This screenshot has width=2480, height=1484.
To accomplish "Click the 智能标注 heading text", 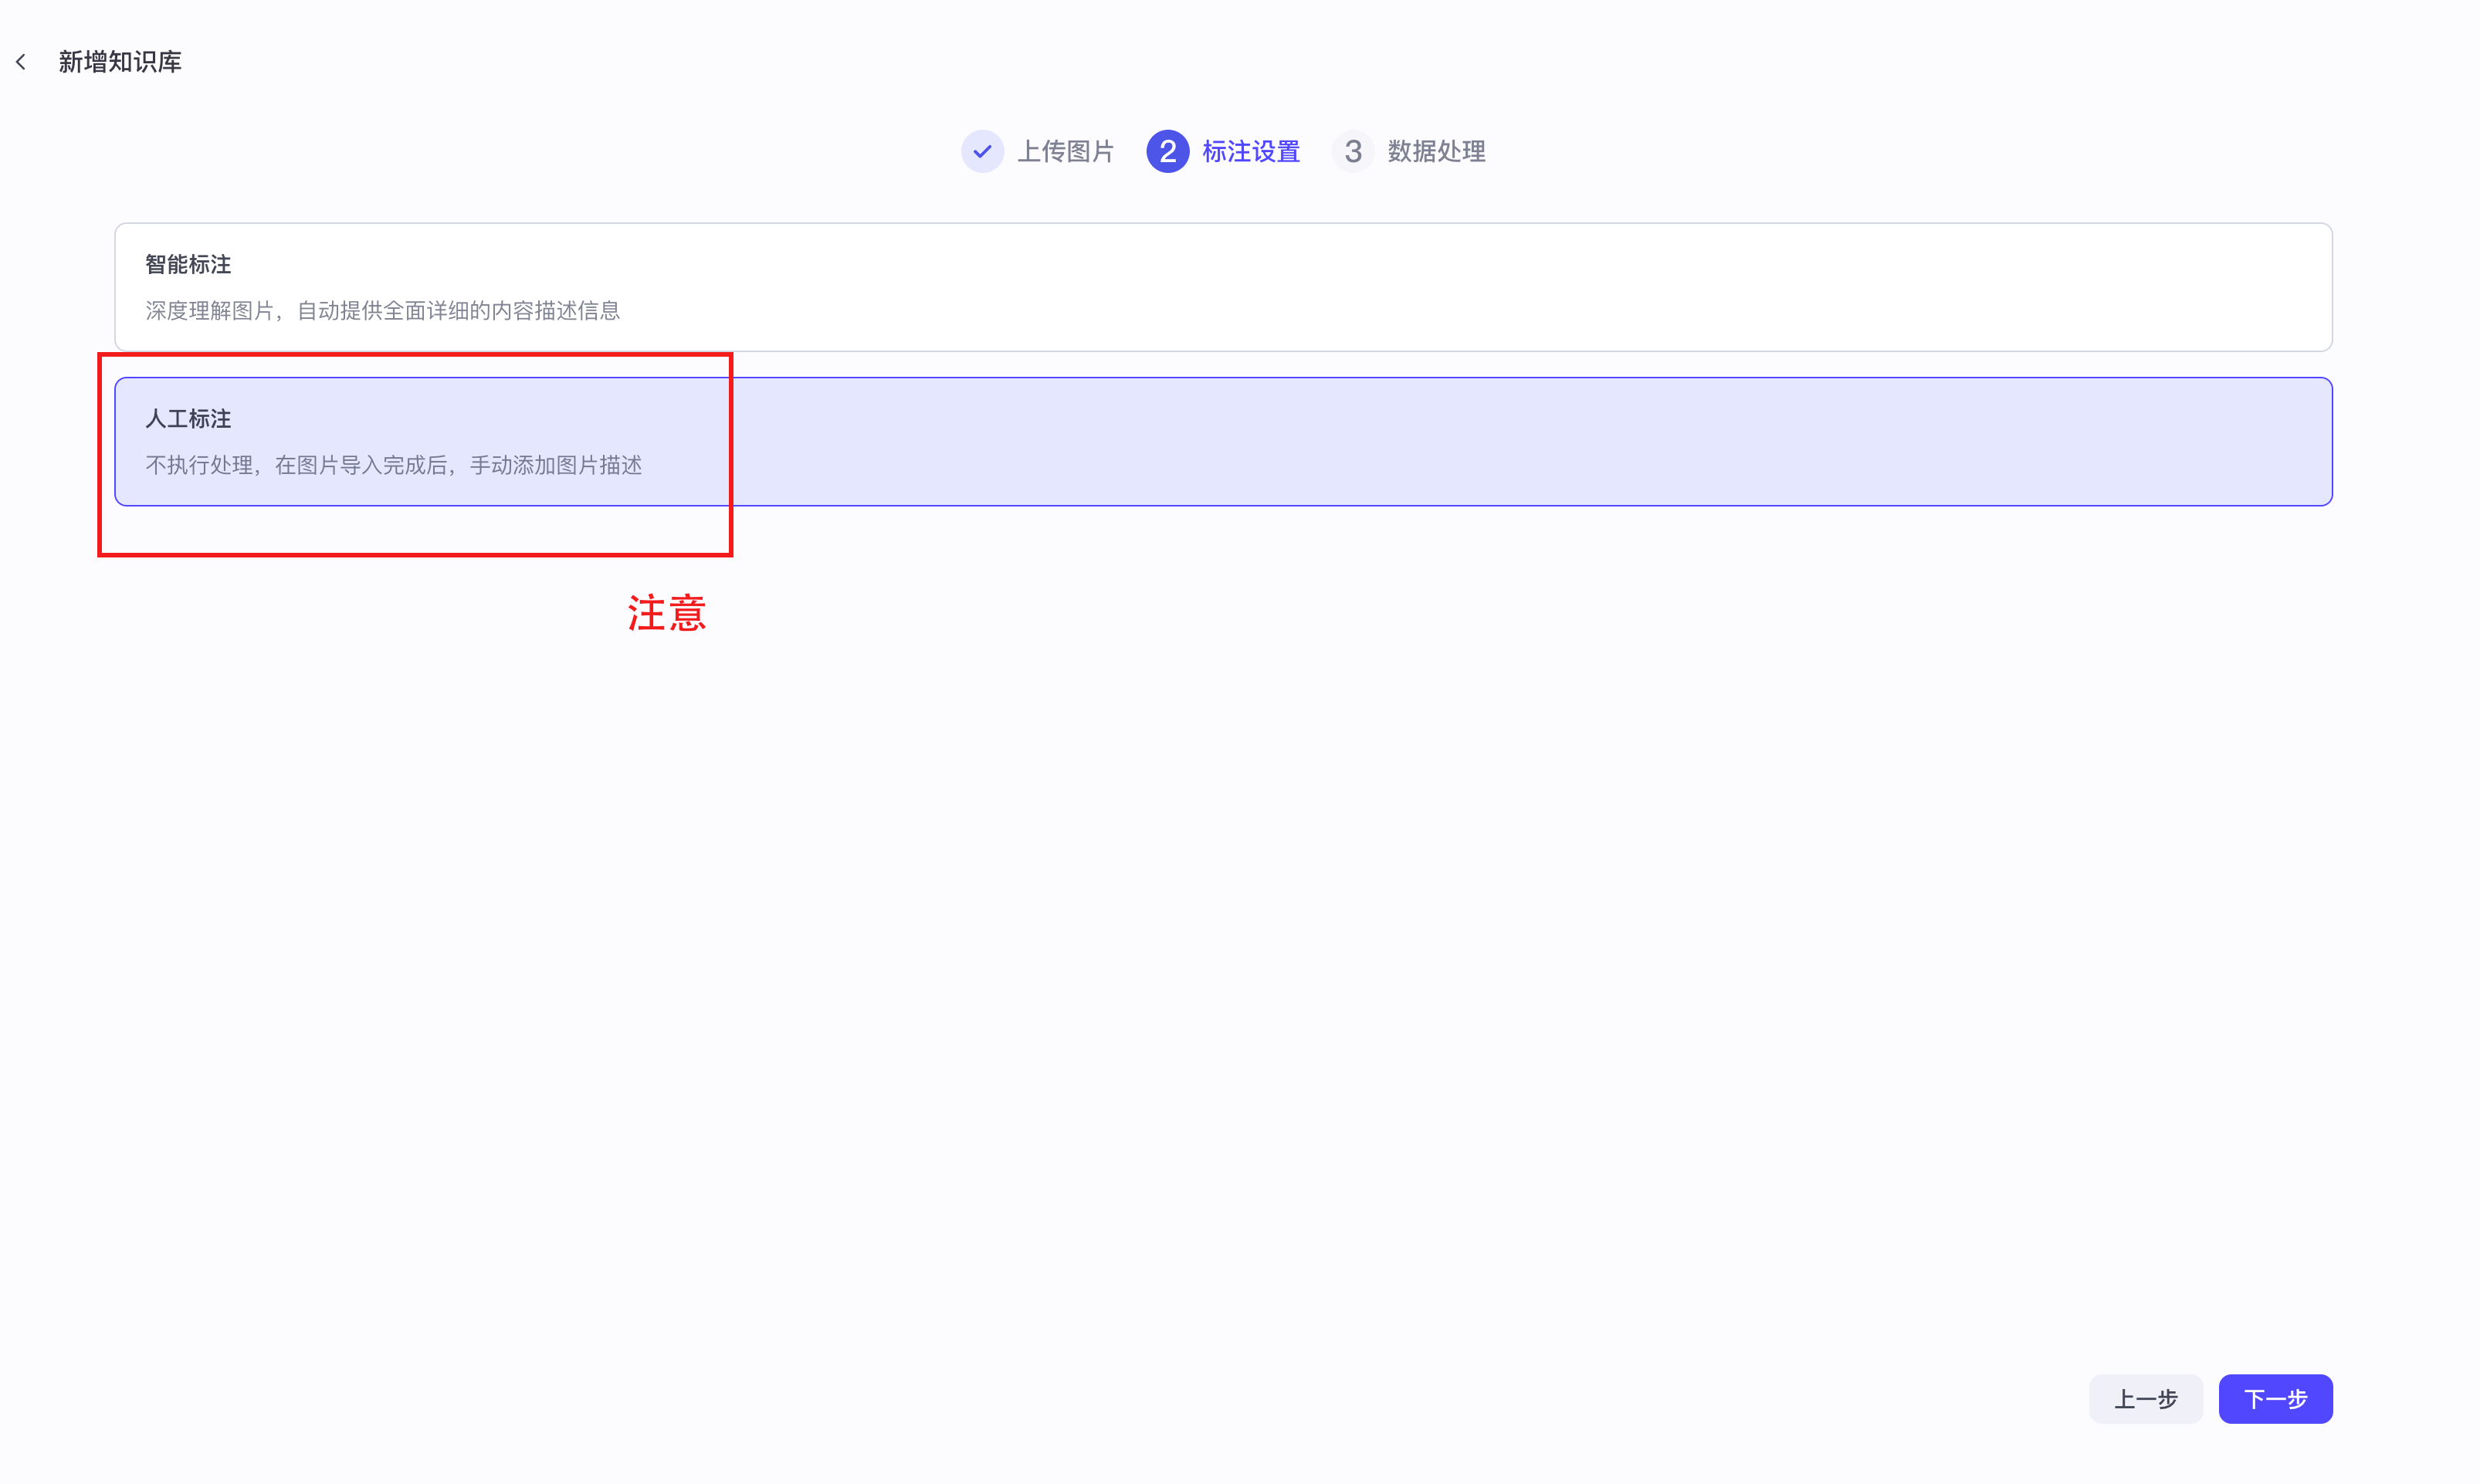I will click(188, 264).
